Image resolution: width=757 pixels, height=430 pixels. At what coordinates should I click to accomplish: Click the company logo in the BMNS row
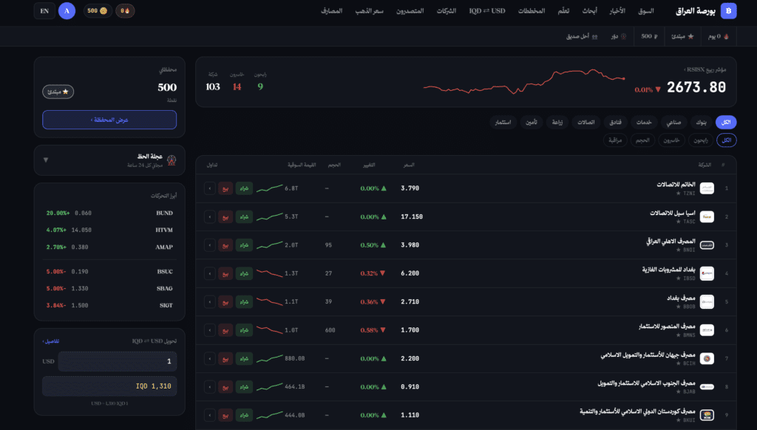click(x=707, y=330)
